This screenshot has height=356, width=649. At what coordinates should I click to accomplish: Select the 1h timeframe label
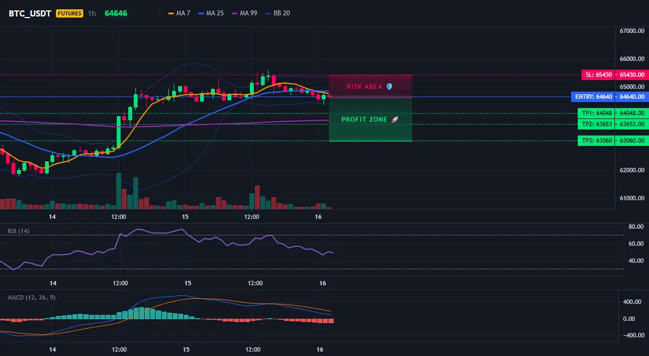pyautogui.click(x=92, y=13)
